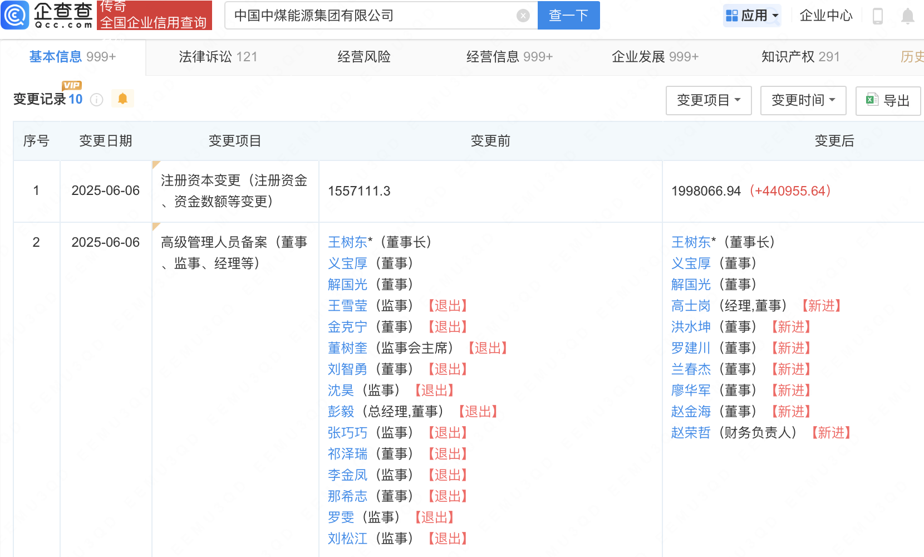Open 洪水坤 link
The image size is (924, 557).
[x=691, y=327]
